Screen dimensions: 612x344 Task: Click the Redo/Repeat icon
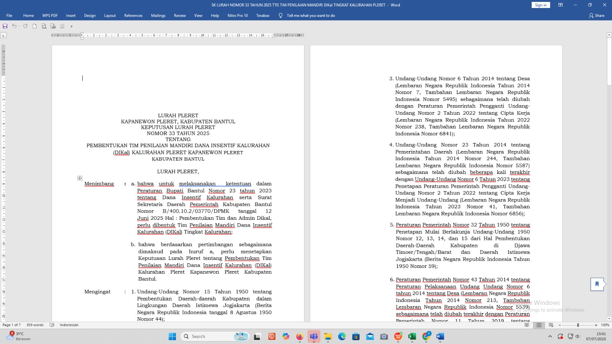(25, 26)
